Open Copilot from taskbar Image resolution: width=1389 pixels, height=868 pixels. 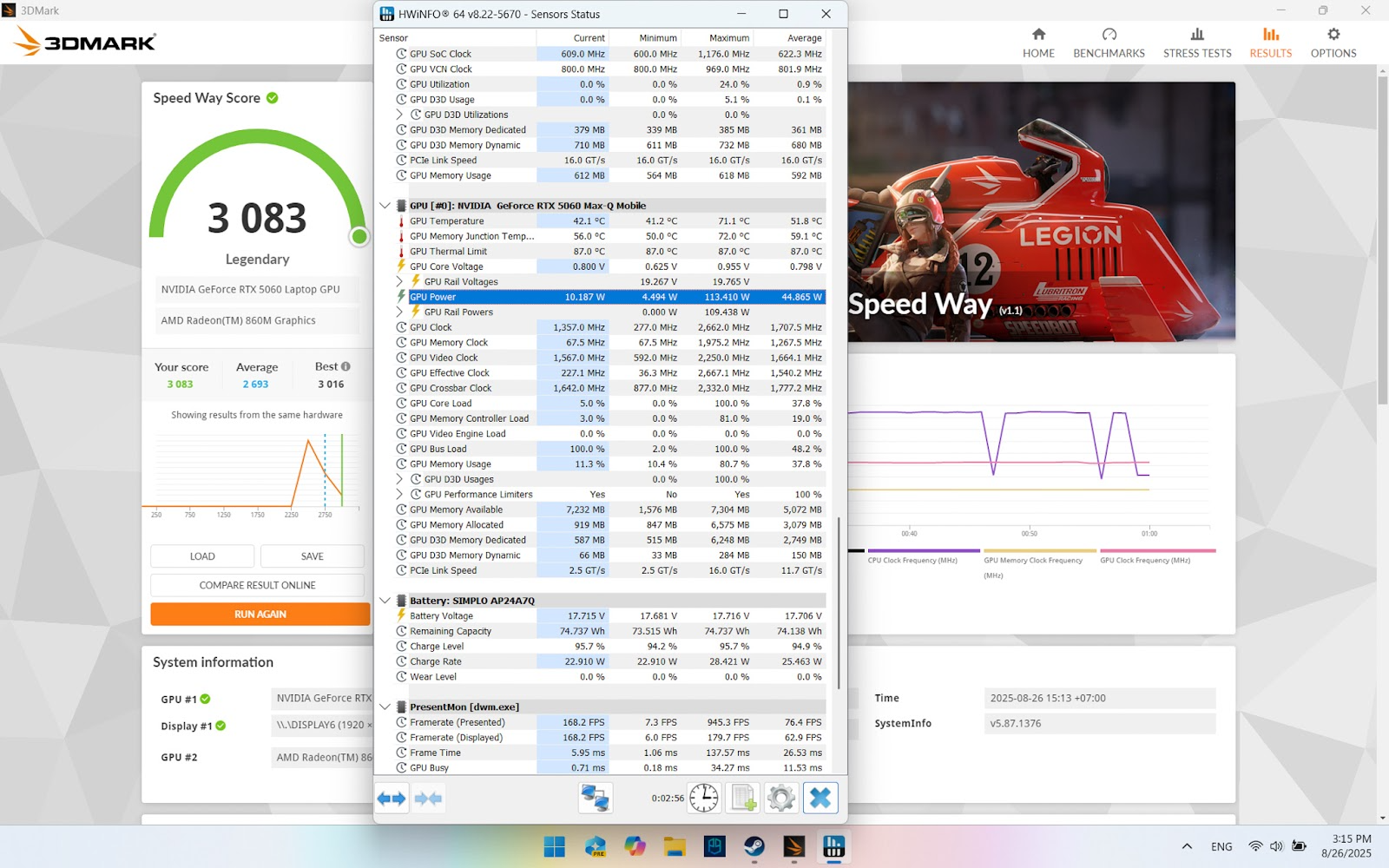pos(635,846)
